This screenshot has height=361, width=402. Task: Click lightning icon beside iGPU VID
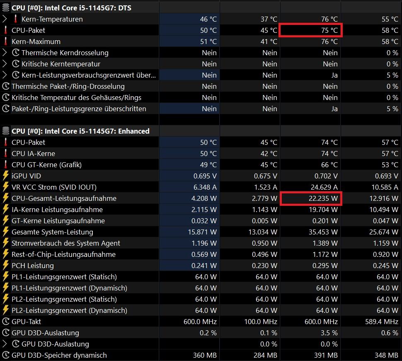(6, 176)
